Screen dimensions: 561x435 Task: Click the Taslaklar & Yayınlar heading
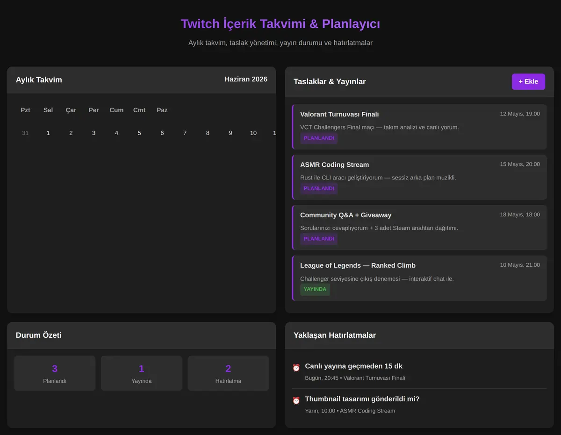(x=330, y=82)
